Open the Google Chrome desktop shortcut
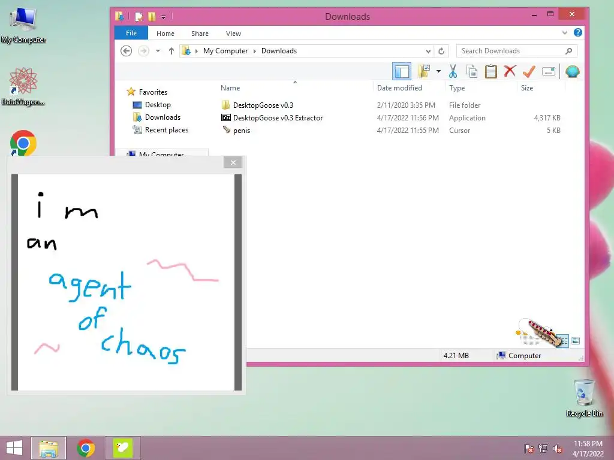Image resolution: width=614 pixels, height=460 pixels. [23, 143]
